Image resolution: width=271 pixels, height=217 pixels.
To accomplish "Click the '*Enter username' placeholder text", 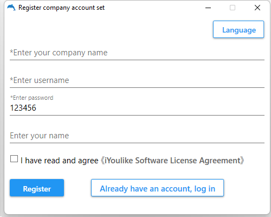I will [40, 80].
